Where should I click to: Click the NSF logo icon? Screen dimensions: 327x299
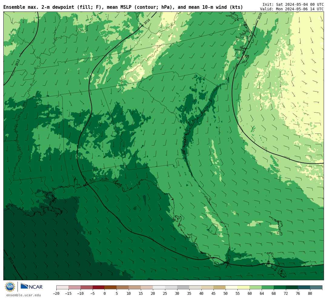(x=10, y=287)
